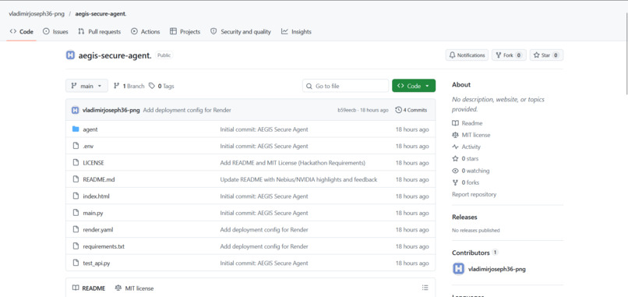Open LICENSE row commit message about MIT License

[293, 163]
